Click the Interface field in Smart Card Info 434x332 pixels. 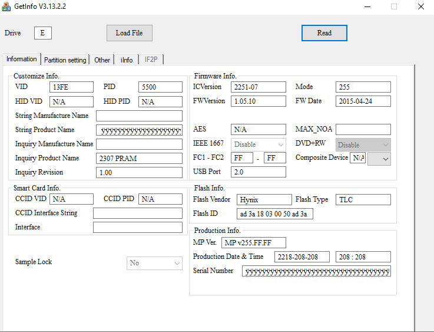(x=138, y=227)
